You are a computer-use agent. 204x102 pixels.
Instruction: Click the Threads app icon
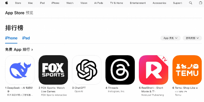point(120,70)
